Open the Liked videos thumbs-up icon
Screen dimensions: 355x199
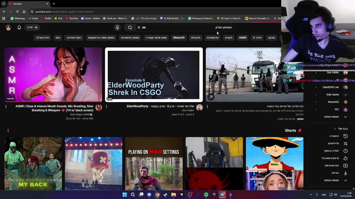click(x=345, y=158)
